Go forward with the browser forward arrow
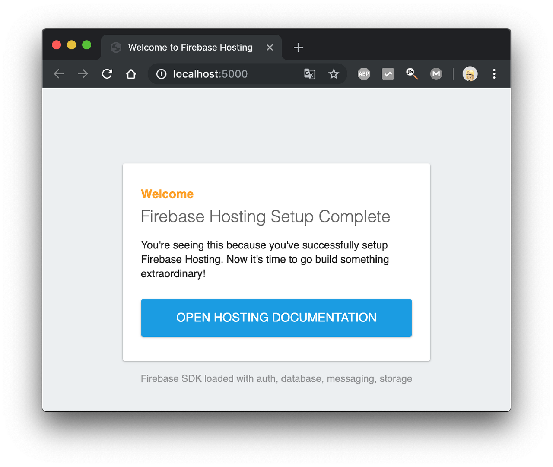 pos(83,74)
